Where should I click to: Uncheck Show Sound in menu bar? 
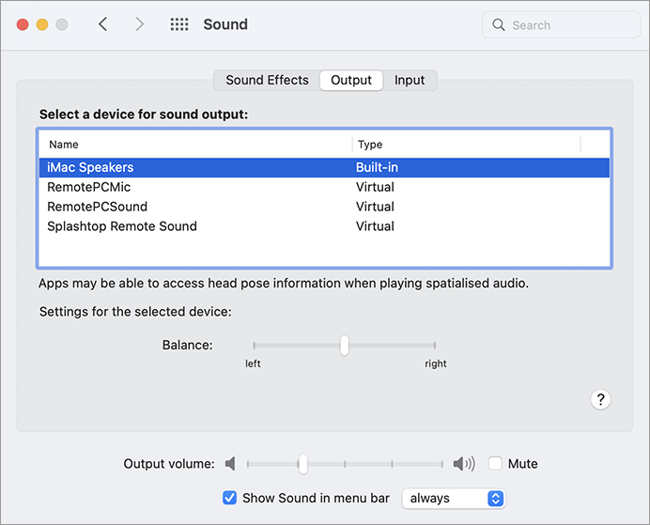pyautogui.click(x=229, y=498)
